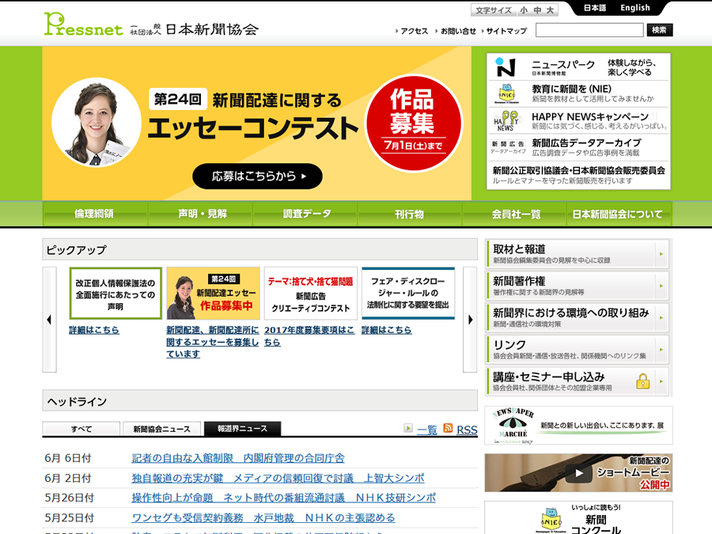Image resolution: width=712 pixels, height=534 pixels.
Task: Open the 改正個人情報保護法 pickup thumbnail
Action: pyautogui.click(x=116, y=294)
